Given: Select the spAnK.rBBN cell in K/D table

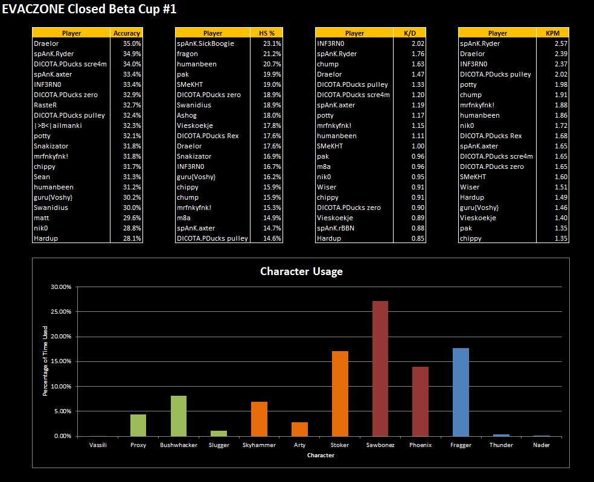Looking at the screenshot, I should (338, 228).
